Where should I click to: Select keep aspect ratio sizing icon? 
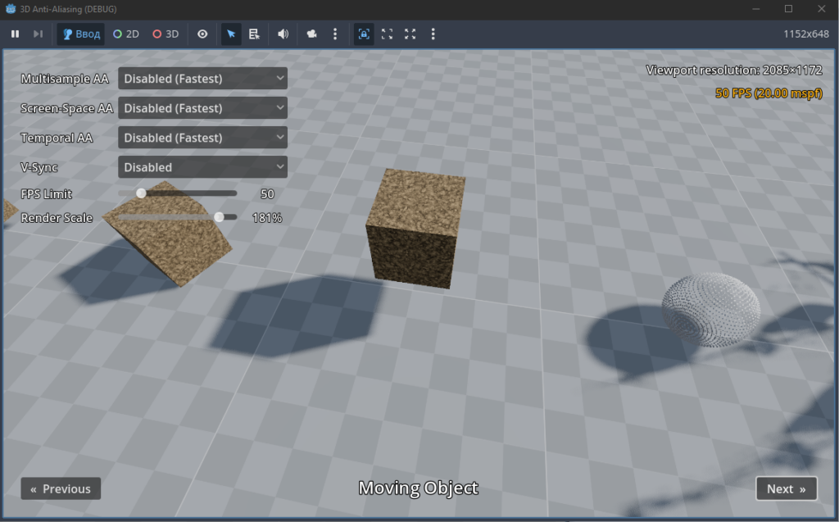pos(387,34)
